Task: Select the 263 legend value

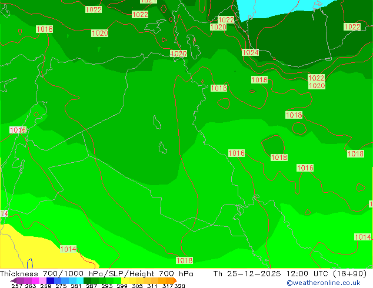Action: pos(31,286)
